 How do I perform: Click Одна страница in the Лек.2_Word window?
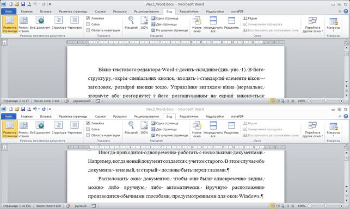(x=165, y=123)
